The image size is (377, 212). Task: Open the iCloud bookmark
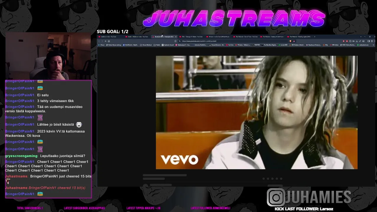(101, 45)
